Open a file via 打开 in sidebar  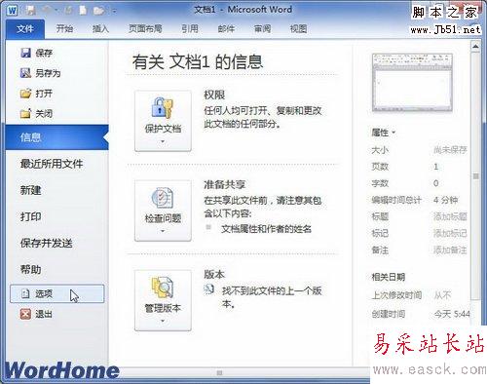coord(36,94)
